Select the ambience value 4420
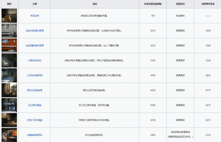 pyautogui.click(x=153, y=90)
